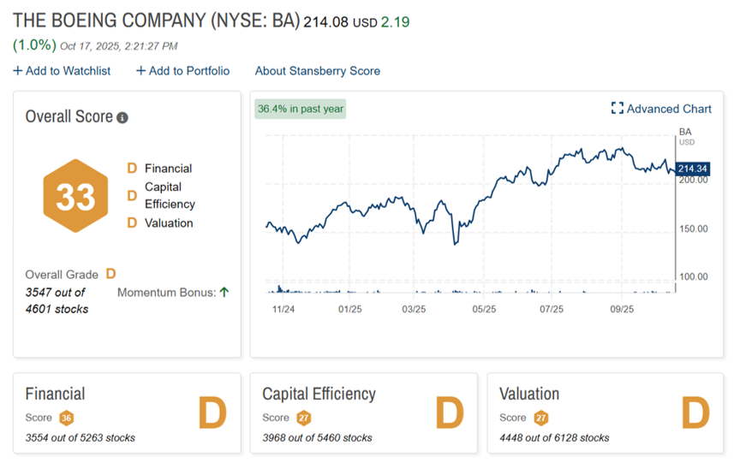
Task: Click the green Momentum Bonus up arrow
Action: [x=224, y=292]
